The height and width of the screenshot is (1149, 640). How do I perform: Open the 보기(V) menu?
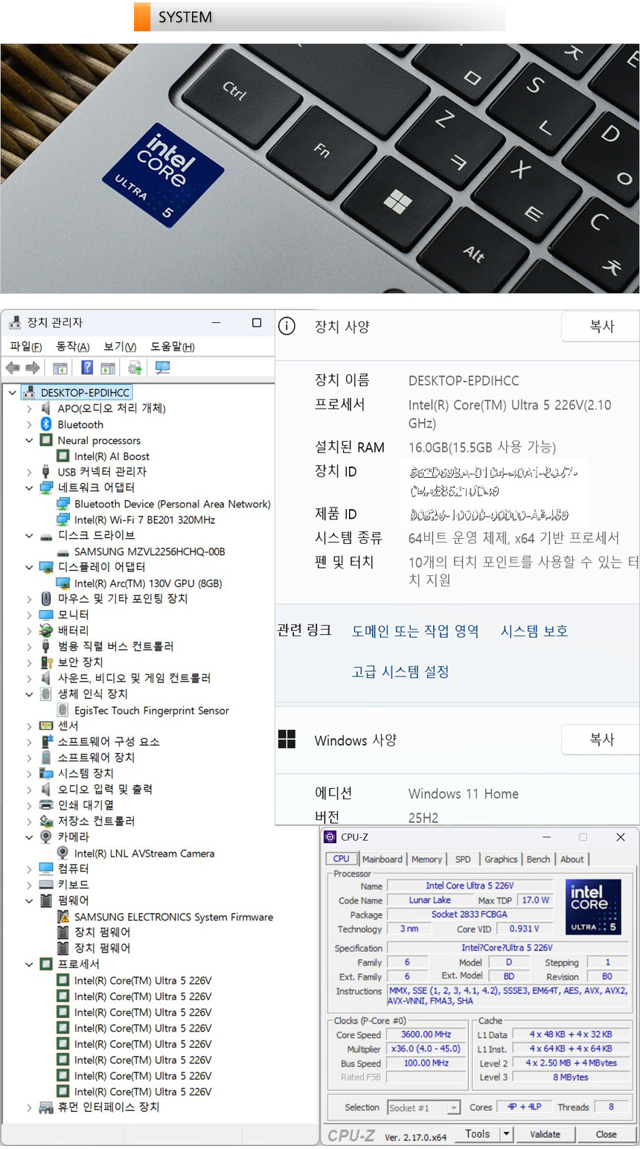(120, 347)
